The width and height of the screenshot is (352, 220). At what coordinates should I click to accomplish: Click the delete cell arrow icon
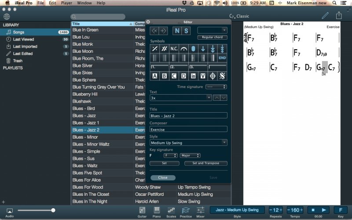coord(154,31)
